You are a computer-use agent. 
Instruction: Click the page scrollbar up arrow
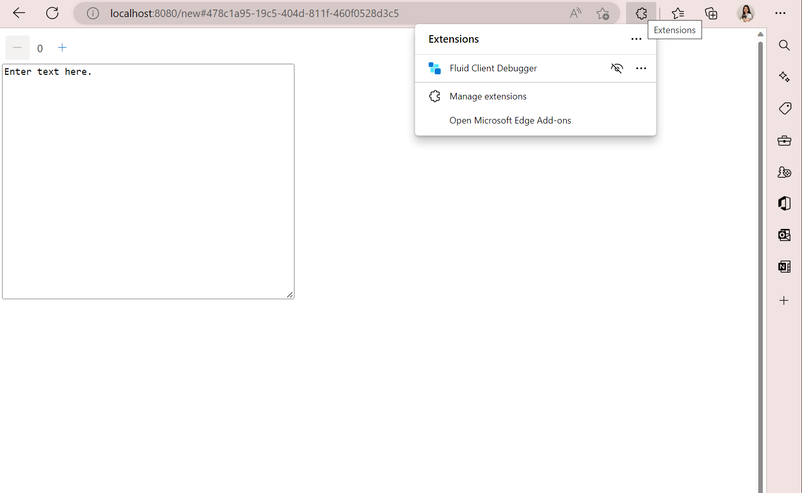(760, 34)
